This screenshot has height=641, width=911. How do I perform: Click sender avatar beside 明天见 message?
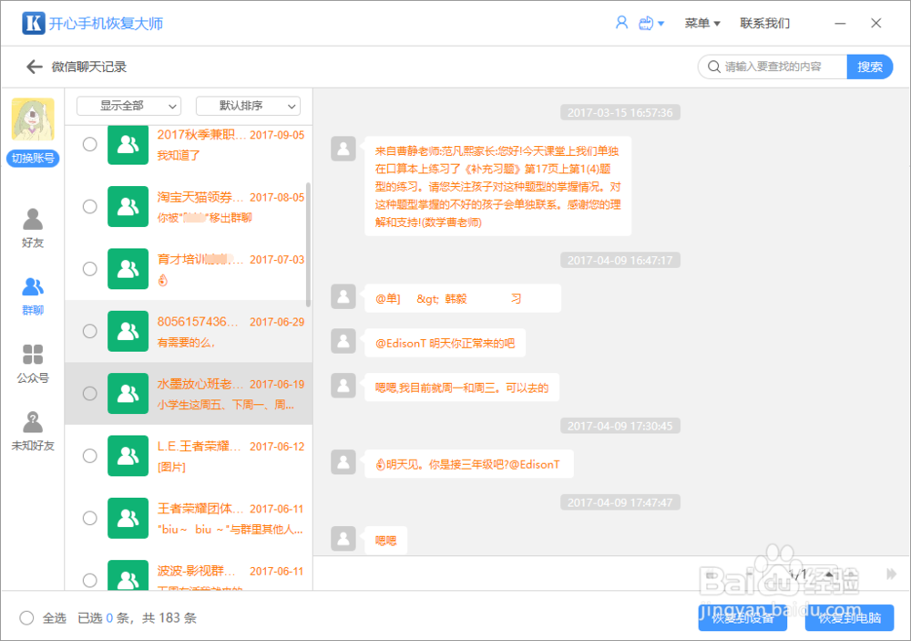pos(343,462)
